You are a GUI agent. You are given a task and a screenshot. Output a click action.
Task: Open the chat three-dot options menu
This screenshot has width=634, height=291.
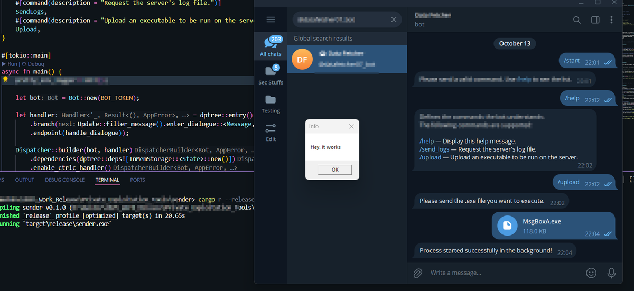click(x=611, y=20)
